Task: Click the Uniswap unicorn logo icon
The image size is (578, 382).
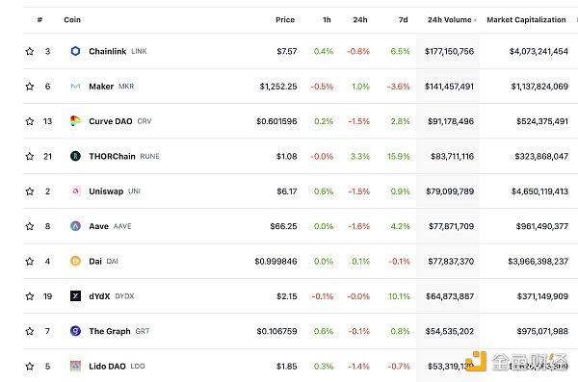Action: click(x=75, y=191)
